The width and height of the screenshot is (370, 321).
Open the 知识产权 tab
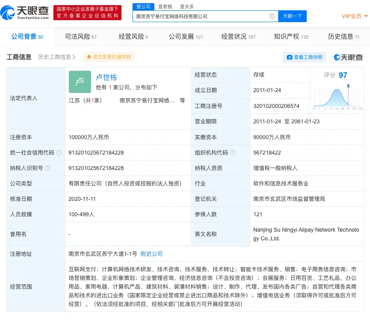(x=291, y=37)
